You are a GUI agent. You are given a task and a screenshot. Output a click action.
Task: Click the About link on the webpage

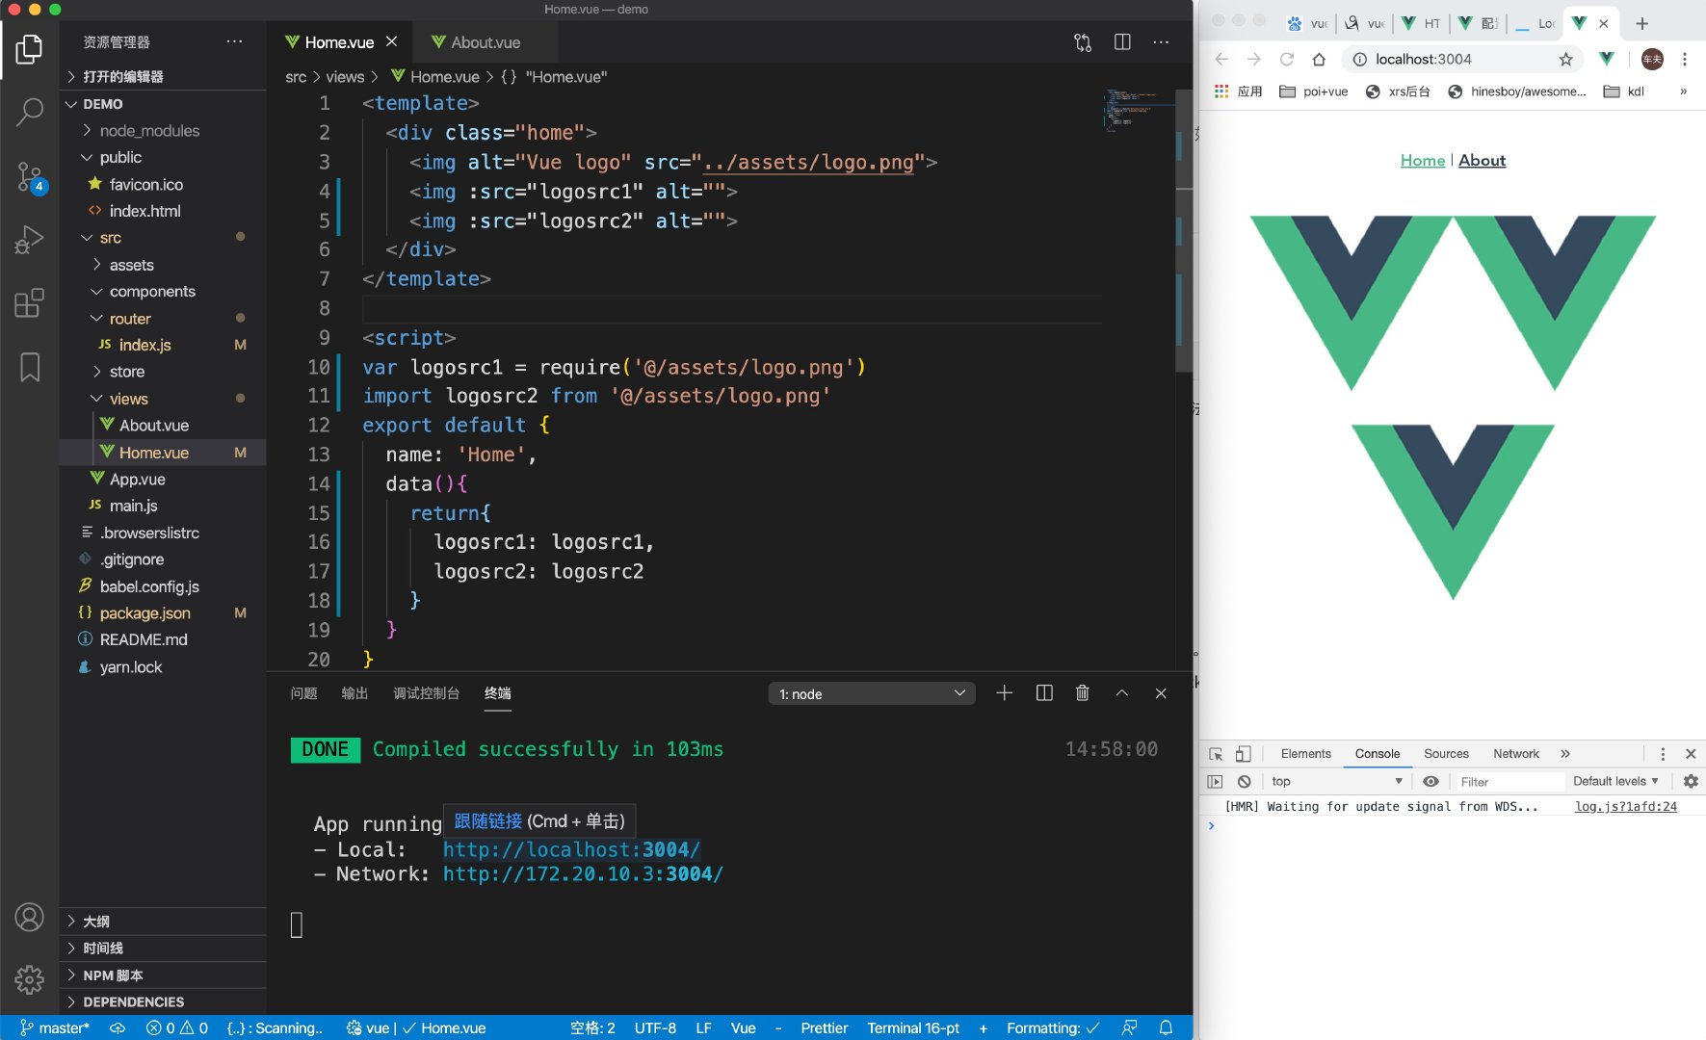tap(1482, 161)
